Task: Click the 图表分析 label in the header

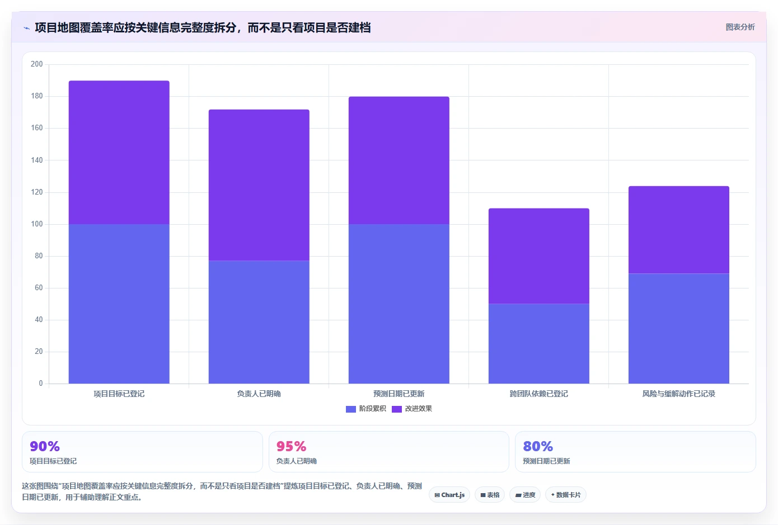Action: pos(740,27)
